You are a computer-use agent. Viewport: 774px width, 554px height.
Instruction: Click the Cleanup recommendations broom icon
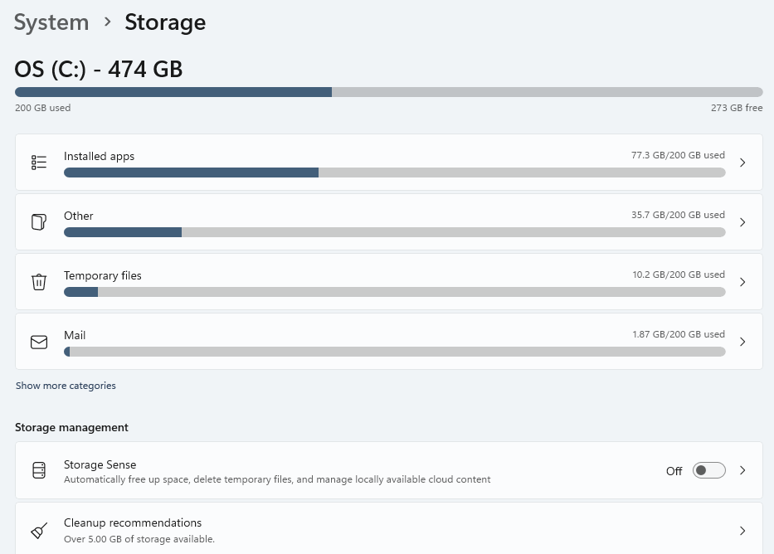tap(39, 531)
